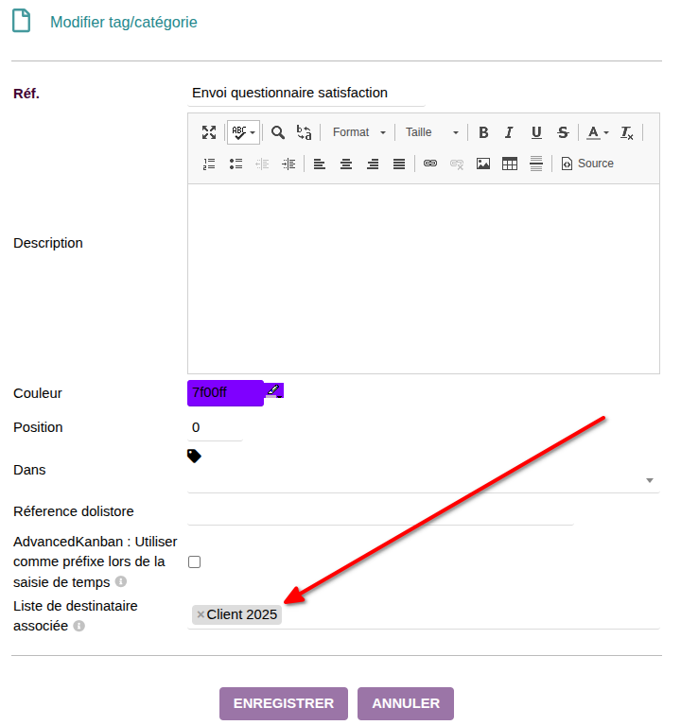Click the insert link icon
This screenshot has height=725, width=681.
(x=430, y=164)
